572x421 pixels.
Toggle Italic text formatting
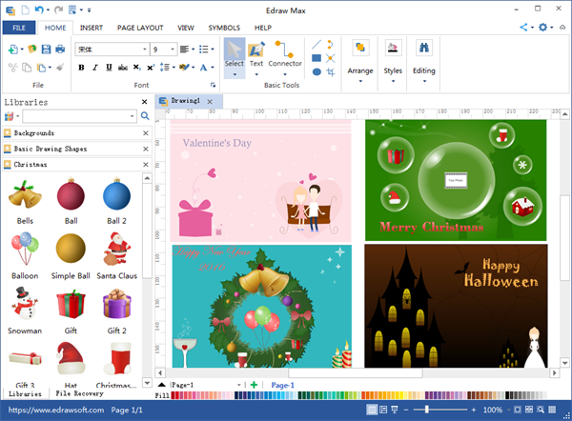click(x=95, y=68)
